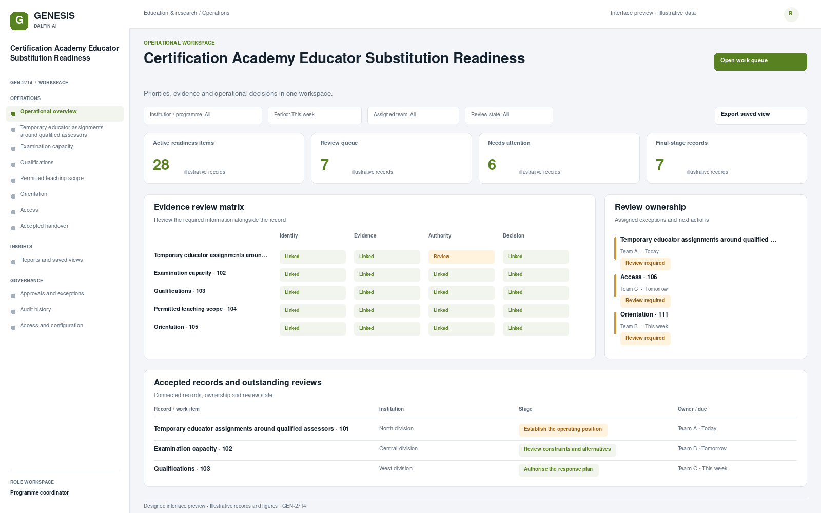Click Export saved view button
This screenshot has width=821, height=513.
(760, 115)
